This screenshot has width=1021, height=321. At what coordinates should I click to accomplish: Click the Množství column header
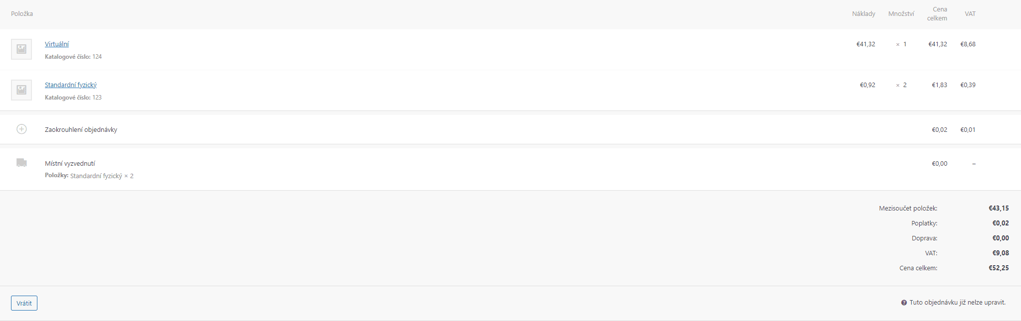point(901,14)
